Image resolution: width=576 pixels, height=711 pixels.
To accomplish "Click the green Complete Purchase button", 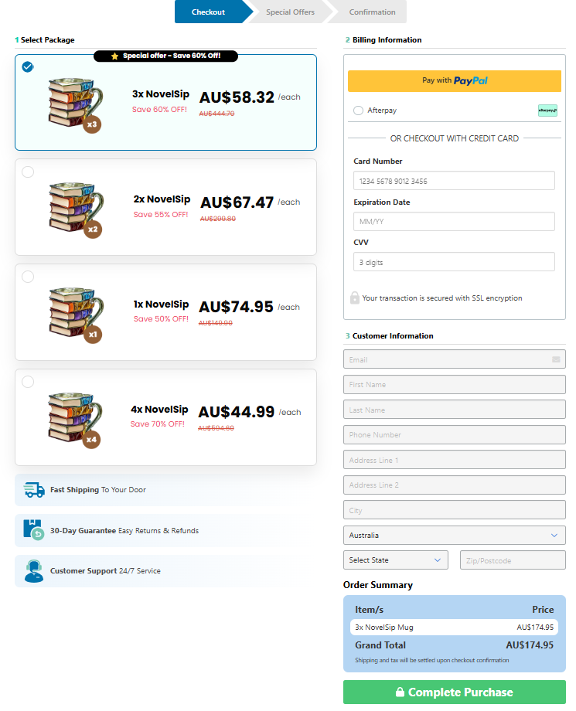I will pyautogui.click(x=454, y=692).
